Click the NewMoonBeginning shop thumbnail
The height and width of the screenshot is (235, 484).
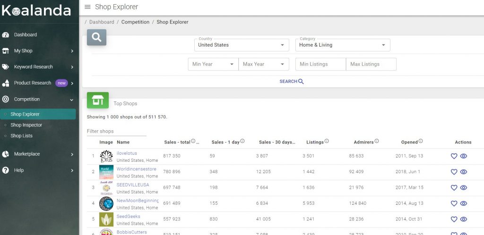pyautogui.click(x=106, y=203)
